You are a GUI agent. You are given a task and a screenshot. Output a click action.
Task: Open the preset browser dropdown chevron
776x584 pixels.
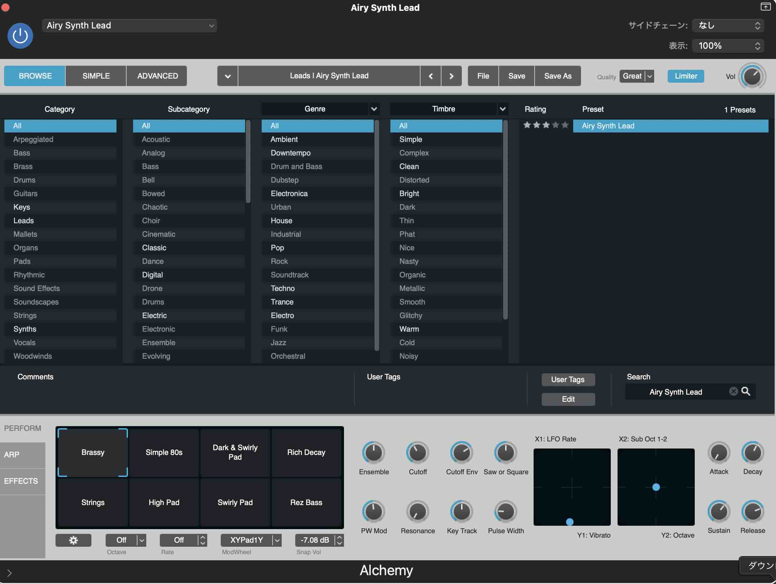pos(227,76)
